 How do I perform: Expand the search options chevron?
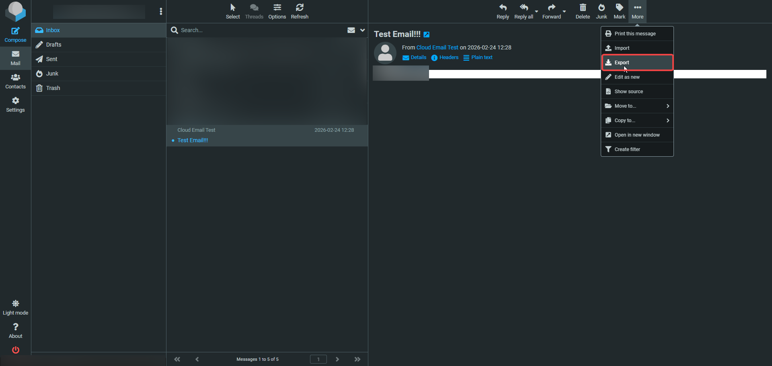click(362, 30)
